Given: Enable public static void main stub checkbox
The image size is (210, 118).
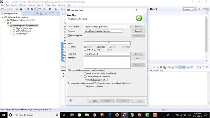Looking at the screenshot, I should pyautogui.click(x=85, y=73).
